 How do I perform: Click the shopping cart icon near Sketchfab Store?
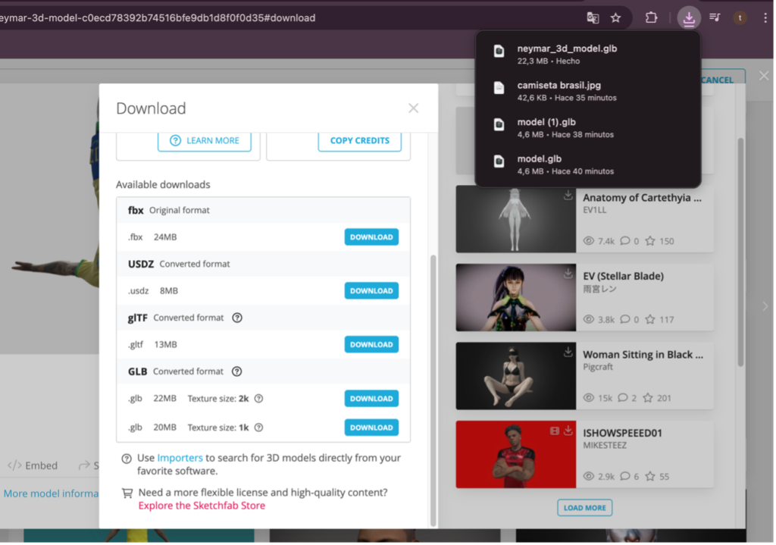coord(127,494)
